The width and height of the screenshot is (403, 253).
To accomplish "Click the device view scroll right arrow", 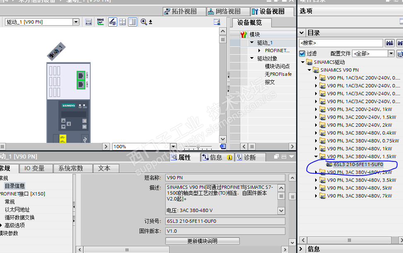I will (x=106, y=147).
